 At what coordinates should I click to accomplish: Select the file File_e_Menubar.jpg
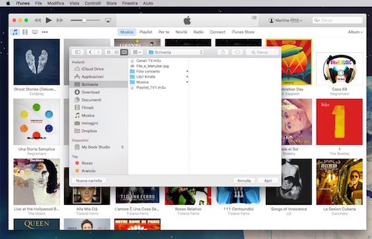tap(152, 66)
